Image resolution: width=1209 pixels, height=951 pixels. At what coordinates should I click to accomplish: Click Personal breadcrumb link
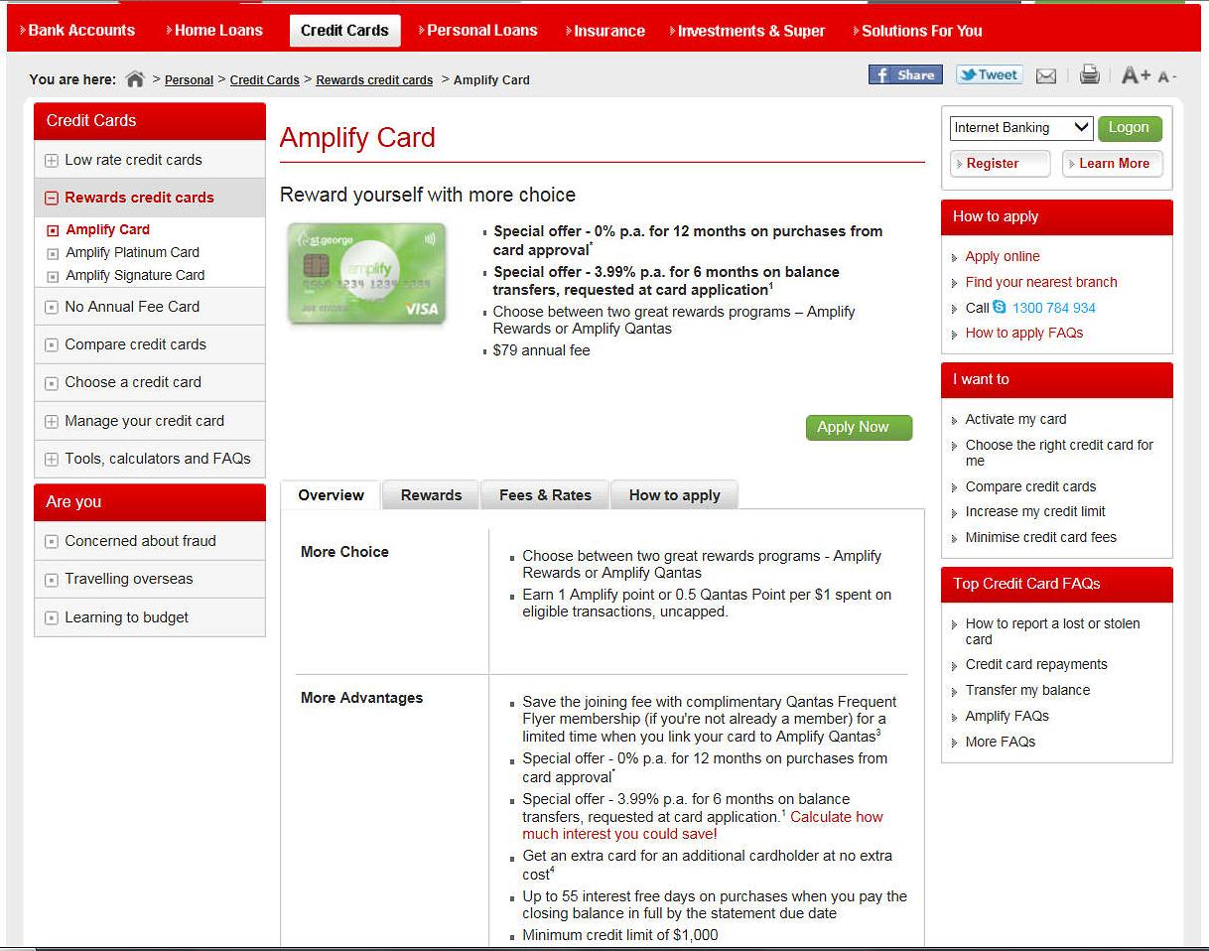point(189,80)
